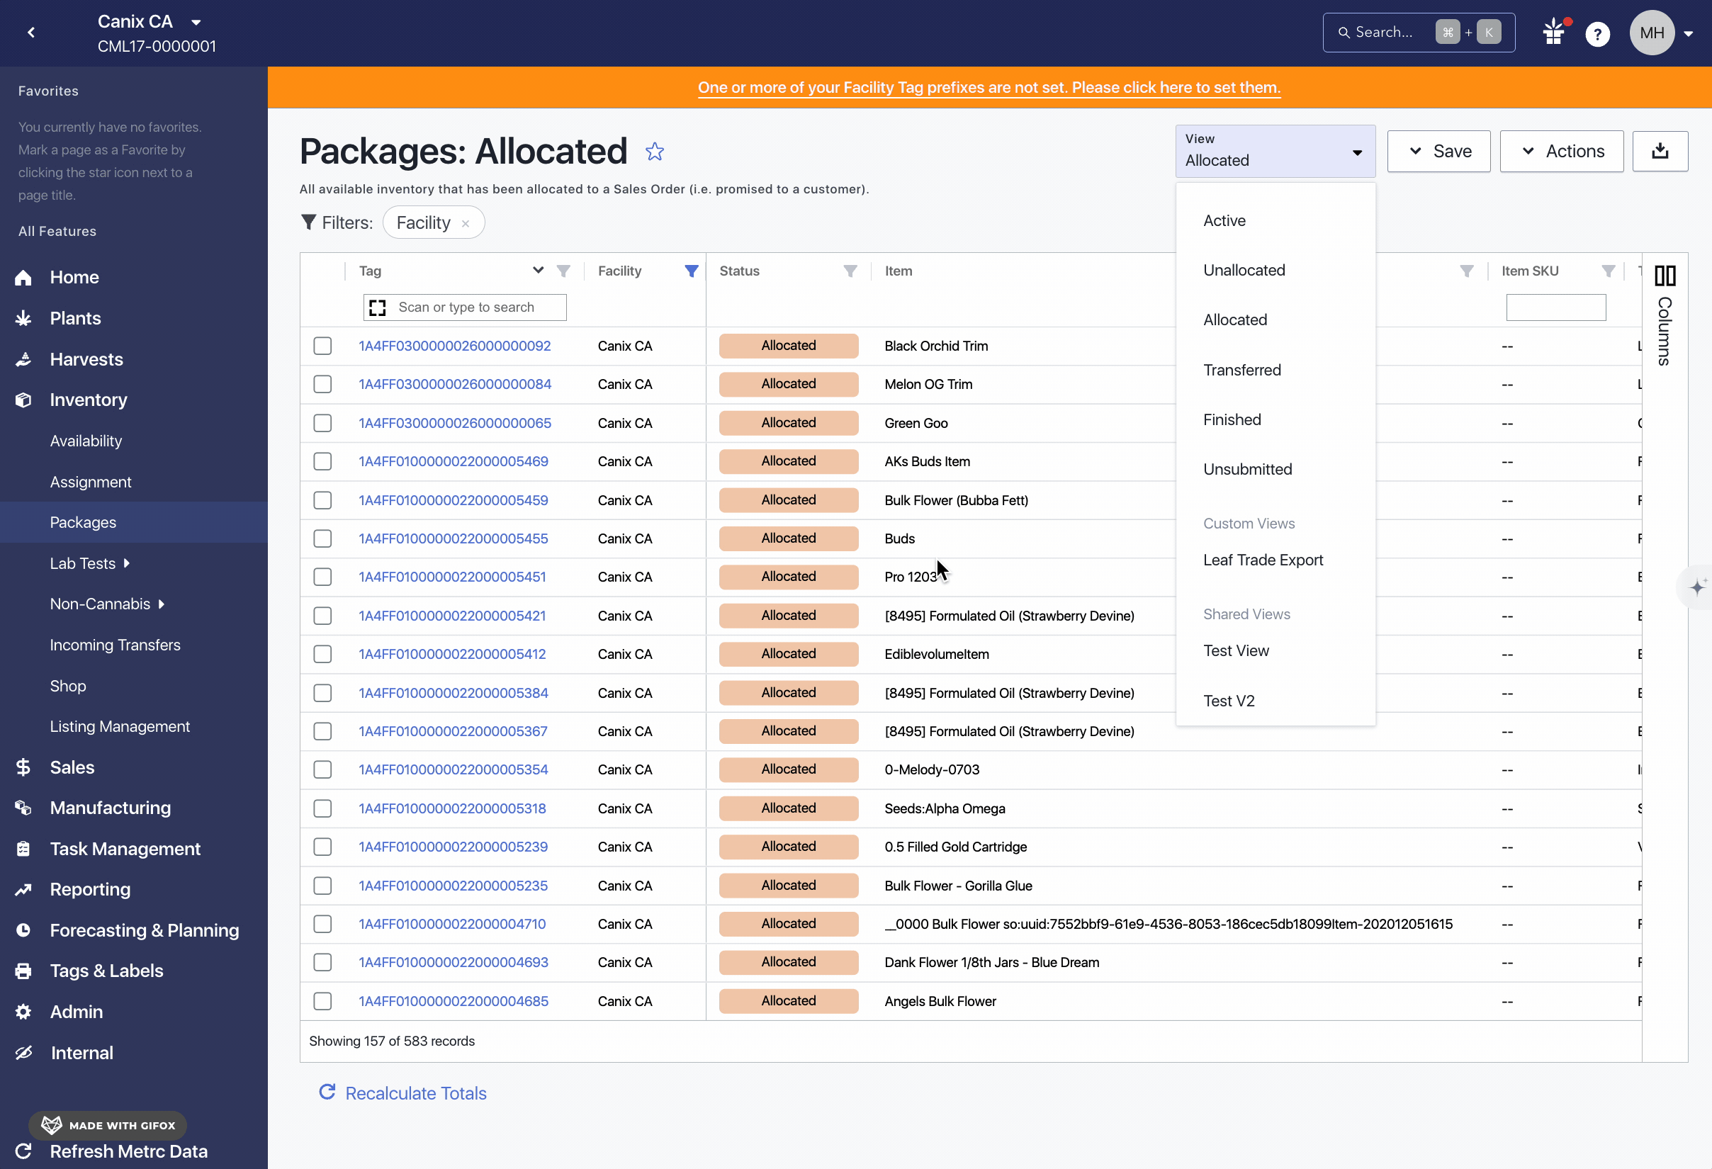Click the Recalculate Totals link
The image size is (1712, 1169).
415,1092
